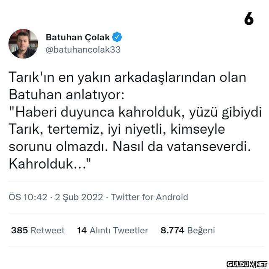Image resolution: width=269 pixels, height=269 pixels.
Task: Click the line 'Batuhan anlatıyor:'
Action: pyautogui.click(x=66, y=95)
